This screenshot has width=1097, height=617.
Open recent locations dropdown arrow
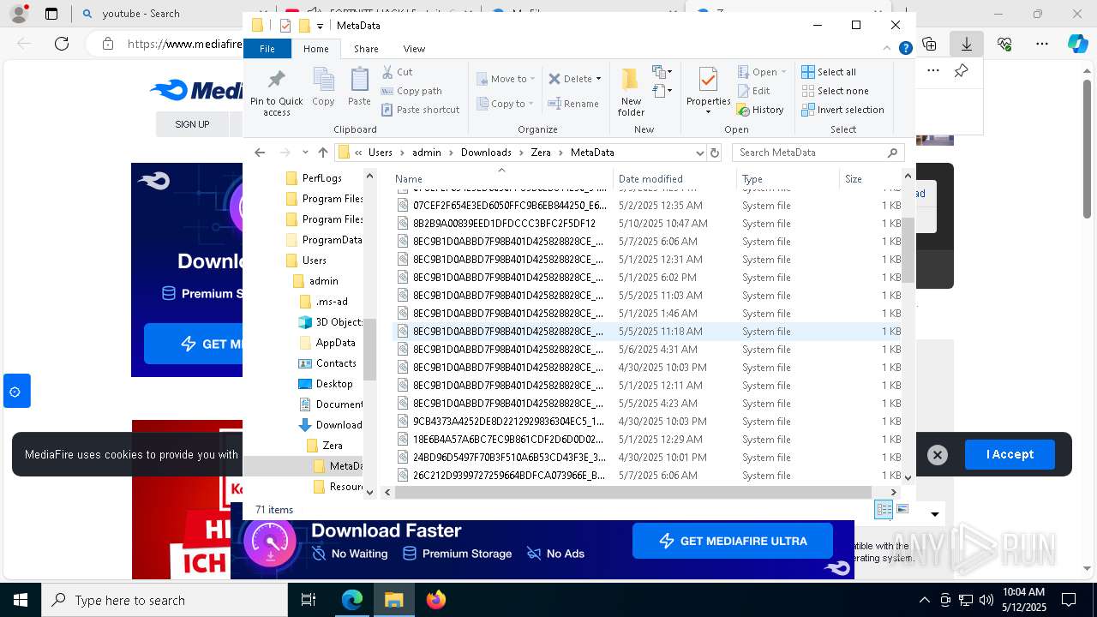(x=305, y=153)
